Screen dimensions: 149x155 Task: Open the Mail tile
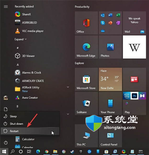[x=134, y=23]
